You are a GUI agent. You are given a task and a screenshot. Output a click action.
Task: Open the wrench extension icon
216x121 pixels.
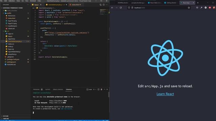(x=201, y=8)
